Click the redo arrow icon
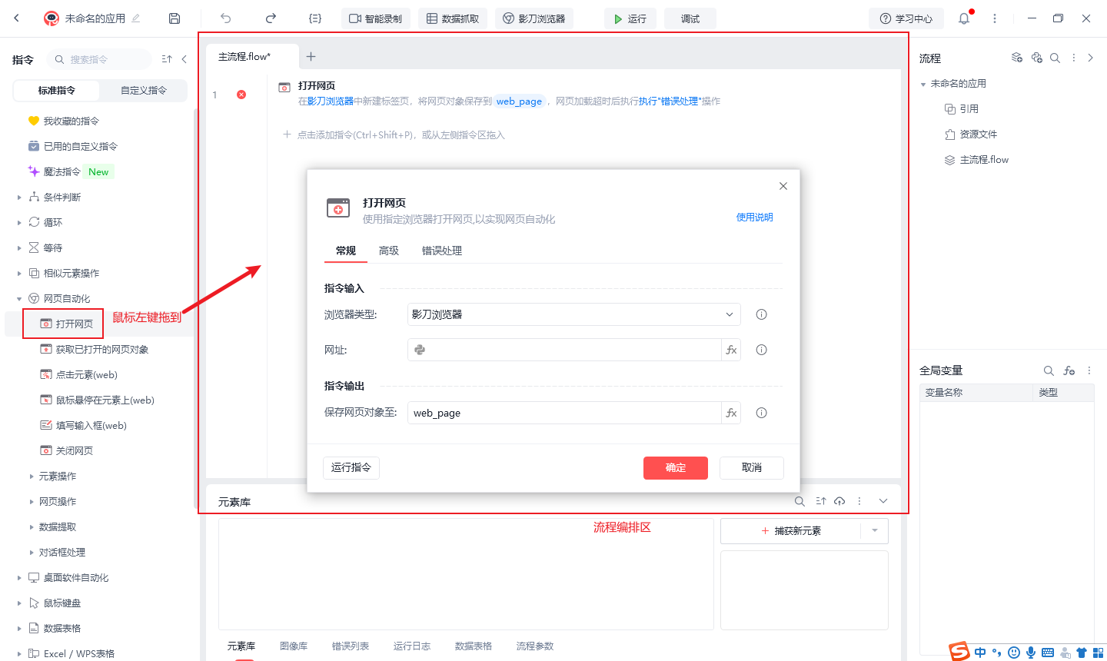Viewport: 1107px width, 661px height. pyautogui.click(x=271, y=18)
